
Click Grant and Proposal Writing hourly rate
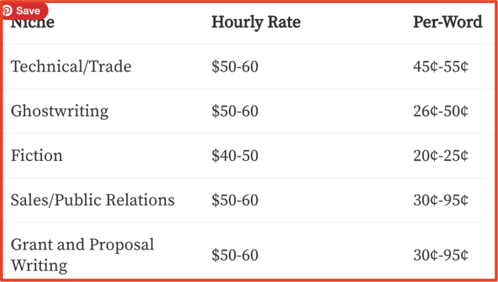click(x=235, y=255)
